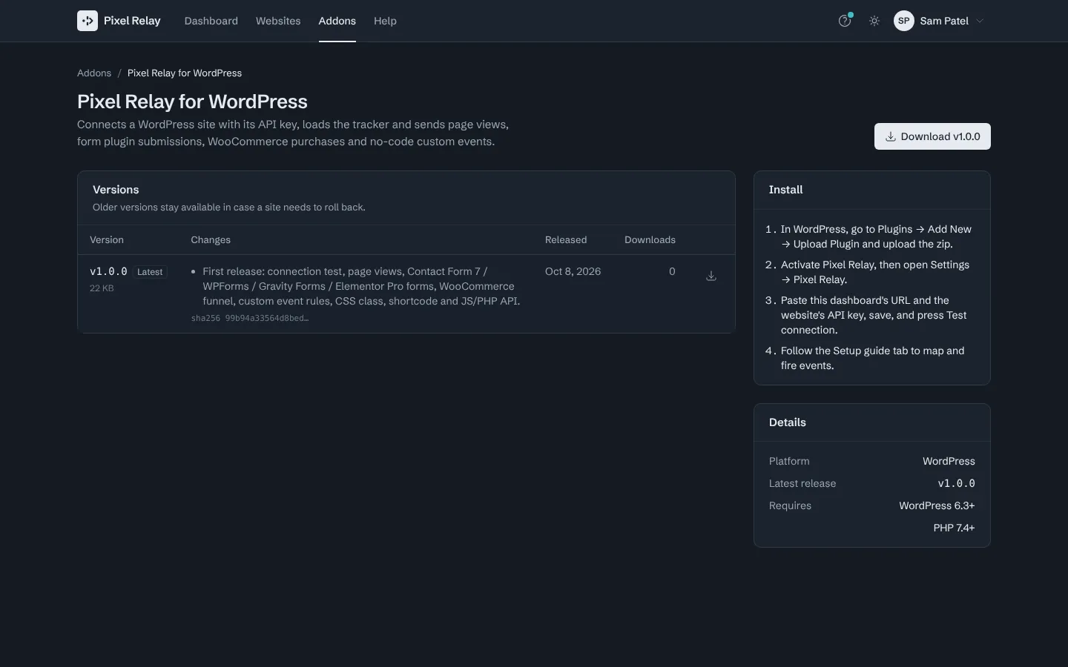This screenshot has width=1068, height=667.
Task: Open the Dashboard nav item
Action: click(x=211, y=21)
